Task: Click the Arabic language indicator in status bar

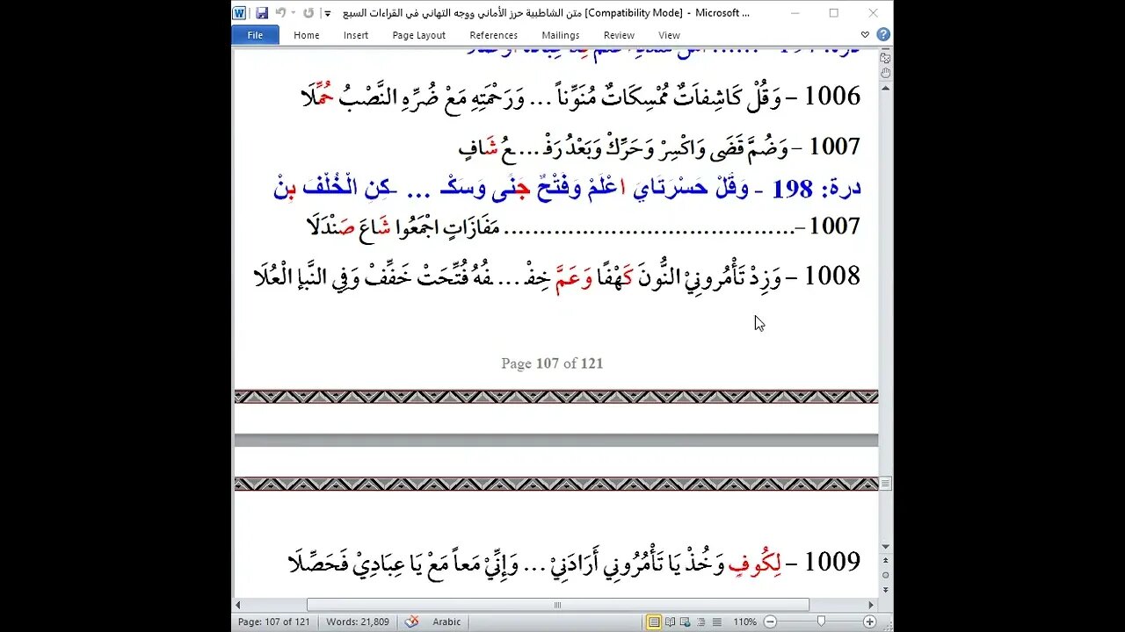Action: pyautogui.click(x=446, y=621)
